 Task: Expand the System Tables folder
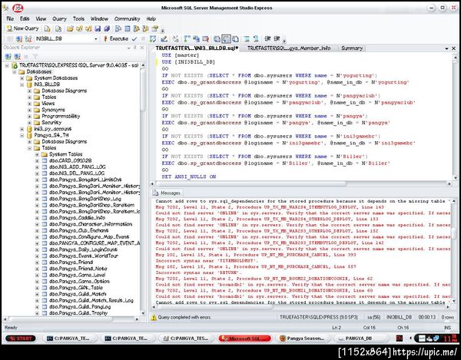37,154
